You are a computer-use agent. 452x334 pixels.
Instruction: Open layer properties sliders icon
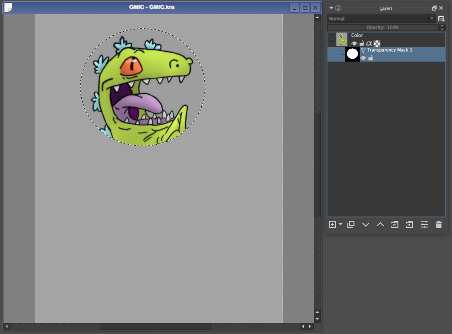424,225
